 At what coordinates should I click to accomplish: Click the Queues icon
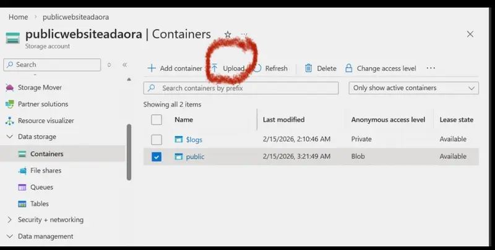22,187
